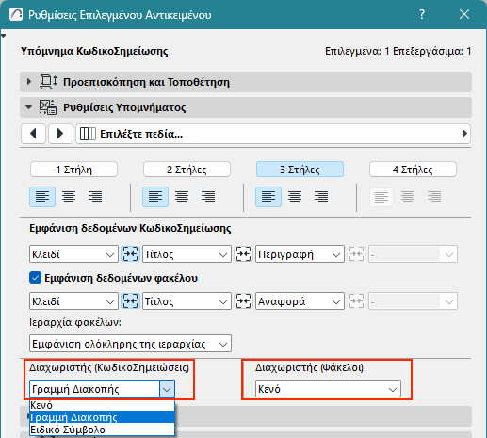Open the flyout arrow at right of Επιλέξτε πεδία

(x=465, y=134)
